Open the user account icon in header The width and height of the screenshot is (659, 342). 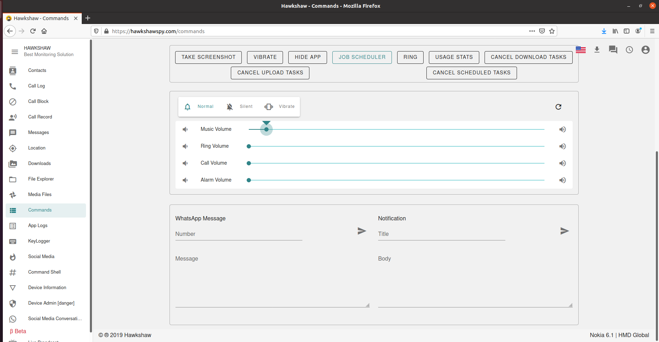pyautogui.click(x=646, y=50)
